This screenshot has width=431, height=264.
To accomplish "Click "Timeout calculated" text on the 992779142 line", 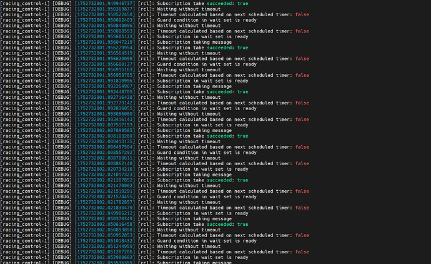I will (x=181, y=103).
